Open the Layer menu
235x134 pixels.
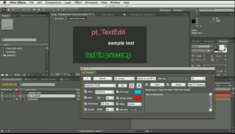68,2
